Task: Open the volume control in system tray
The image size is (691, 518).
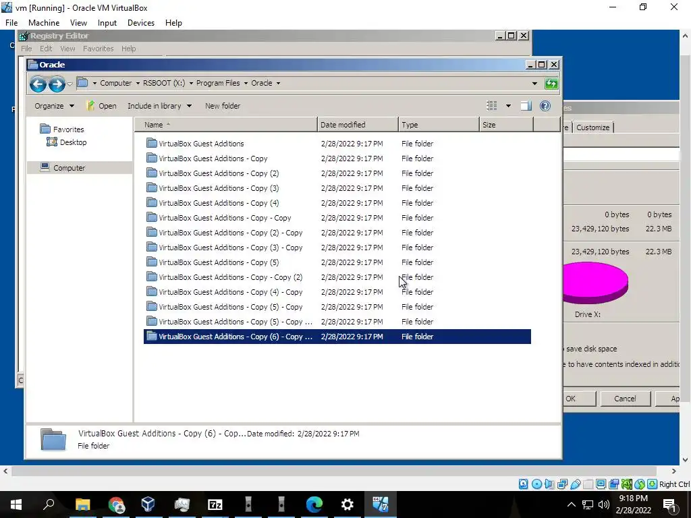Action: click(x=604, y=505)
